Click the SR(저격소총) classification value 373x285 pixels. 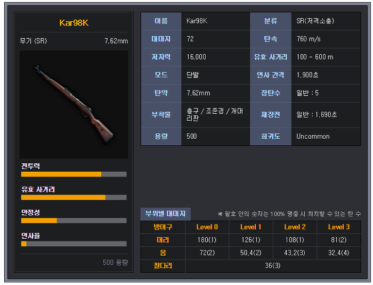(x=315, y=21)
